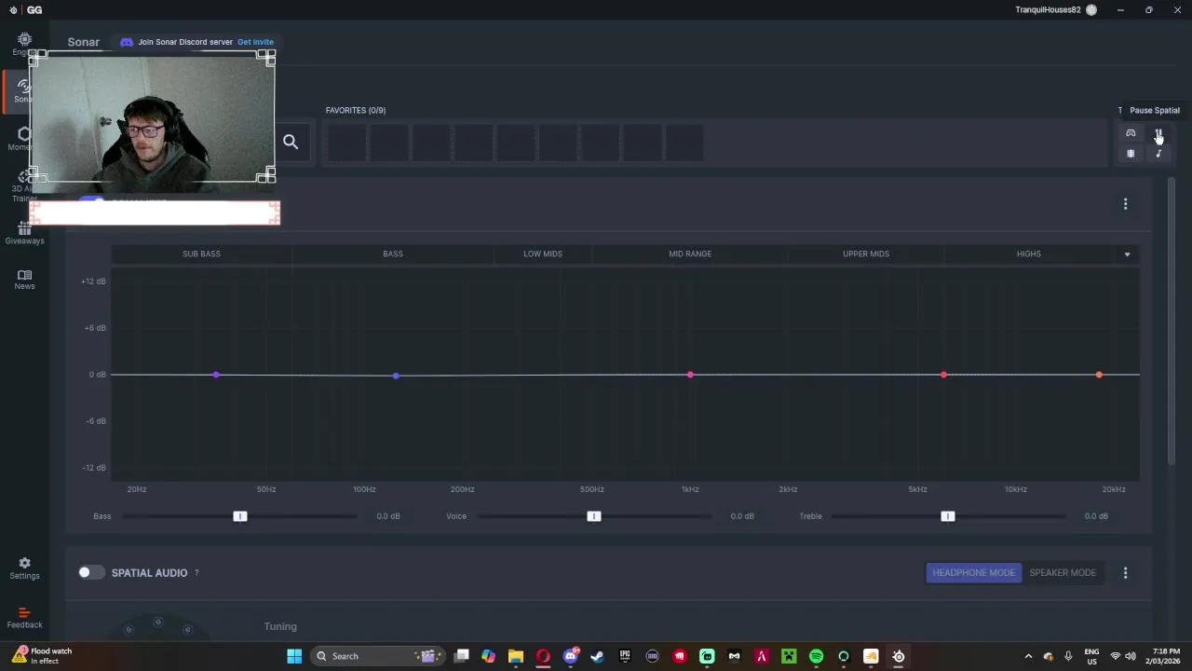Click the Treble 0.0 dB value

[x=1096, y=516]
